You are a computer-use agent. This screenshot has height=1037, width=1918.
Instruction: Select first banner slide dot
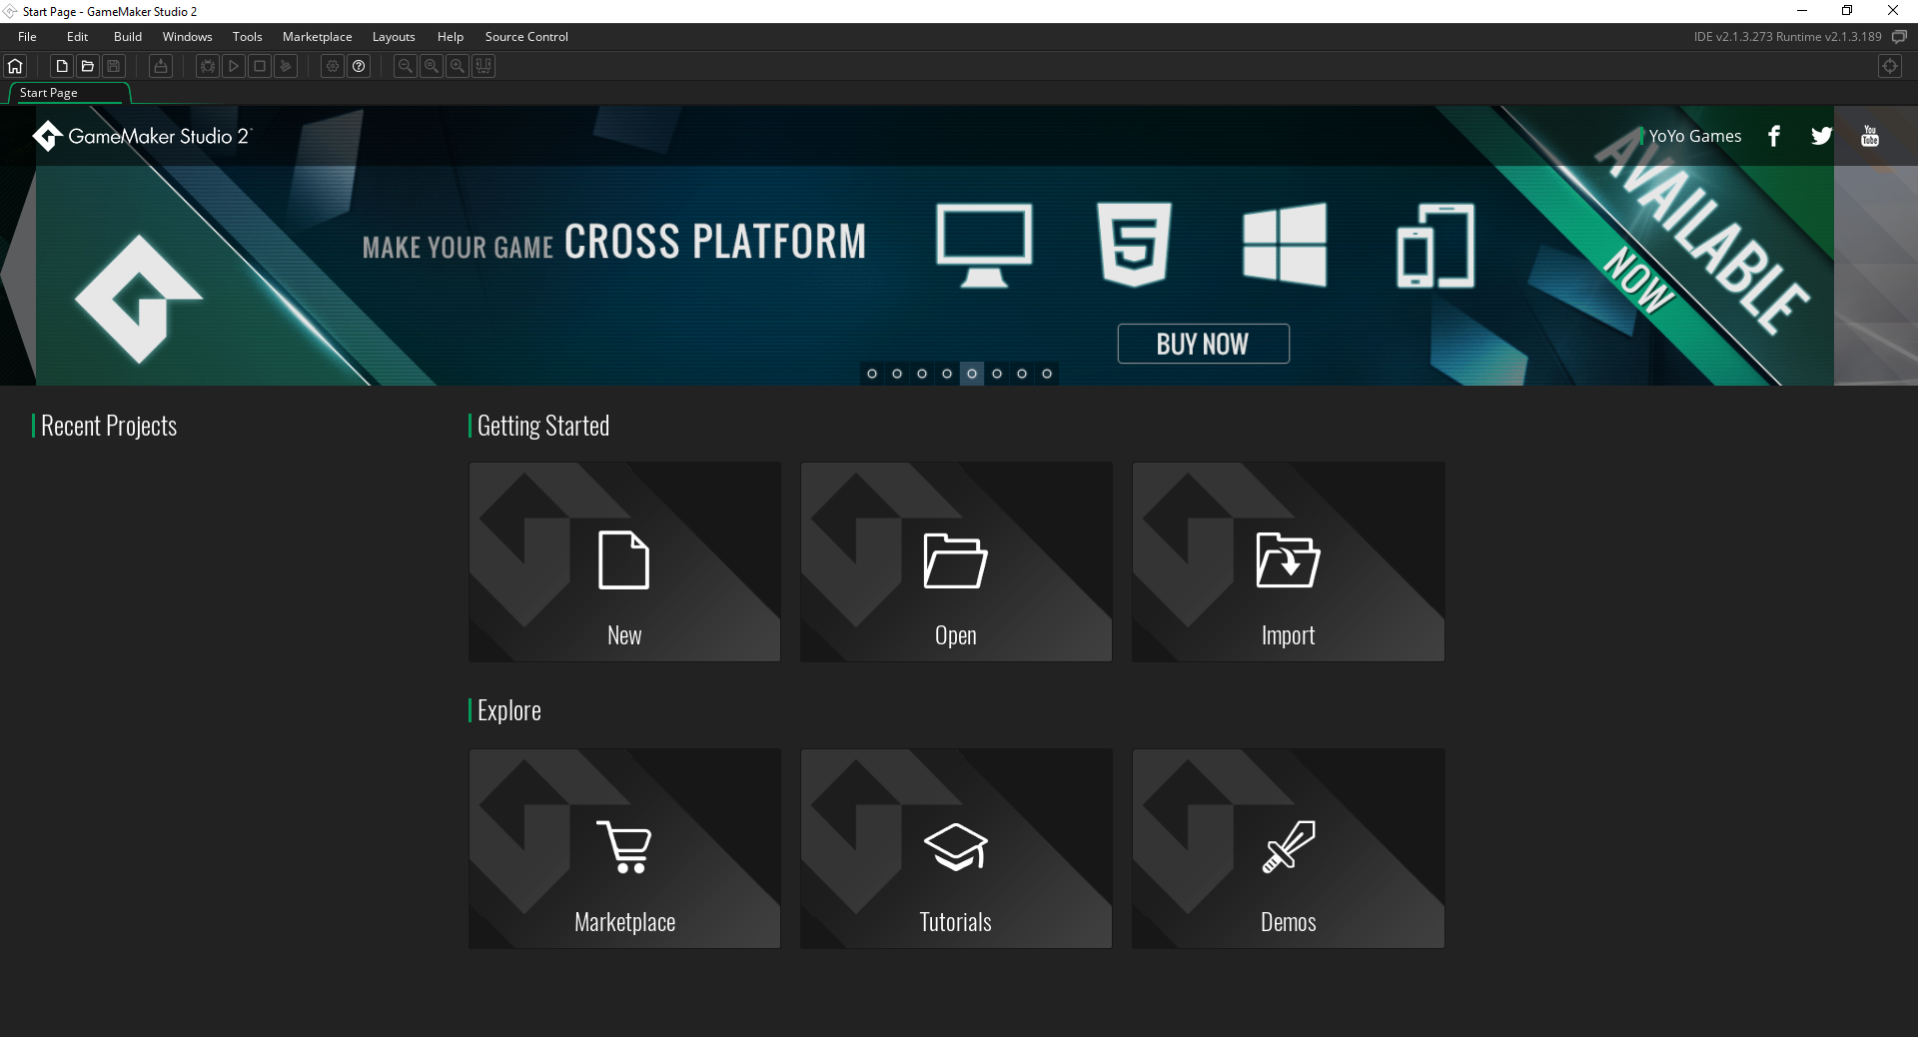pos(872,374)
